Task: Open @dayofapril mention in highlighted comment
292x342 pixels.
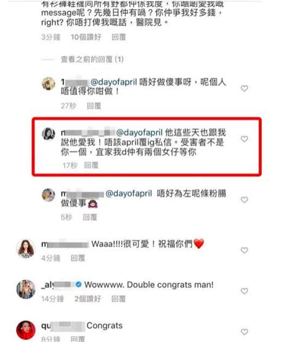Action: point(139,132)
